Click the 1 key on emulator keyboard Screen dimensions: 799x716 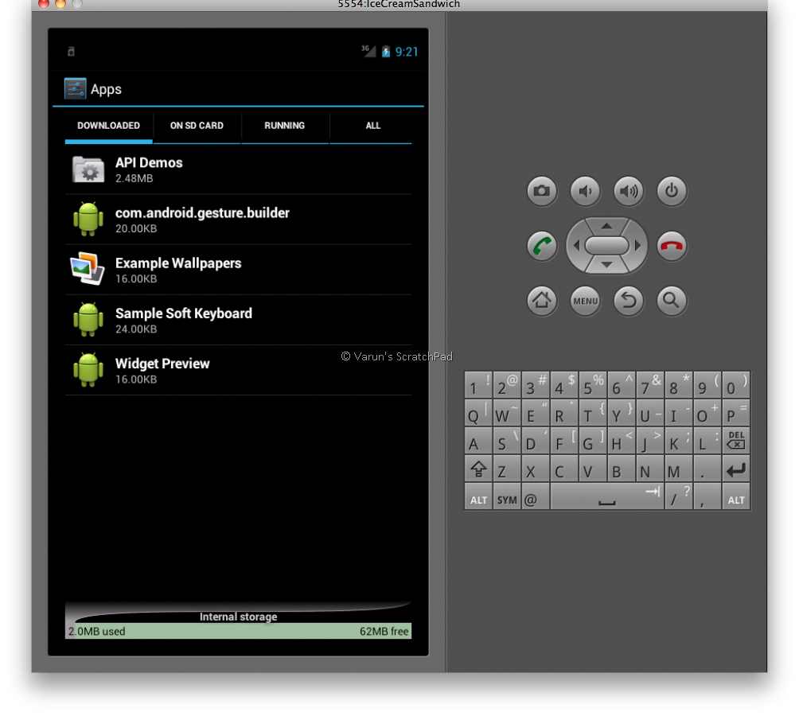click(x=478, y=385)
